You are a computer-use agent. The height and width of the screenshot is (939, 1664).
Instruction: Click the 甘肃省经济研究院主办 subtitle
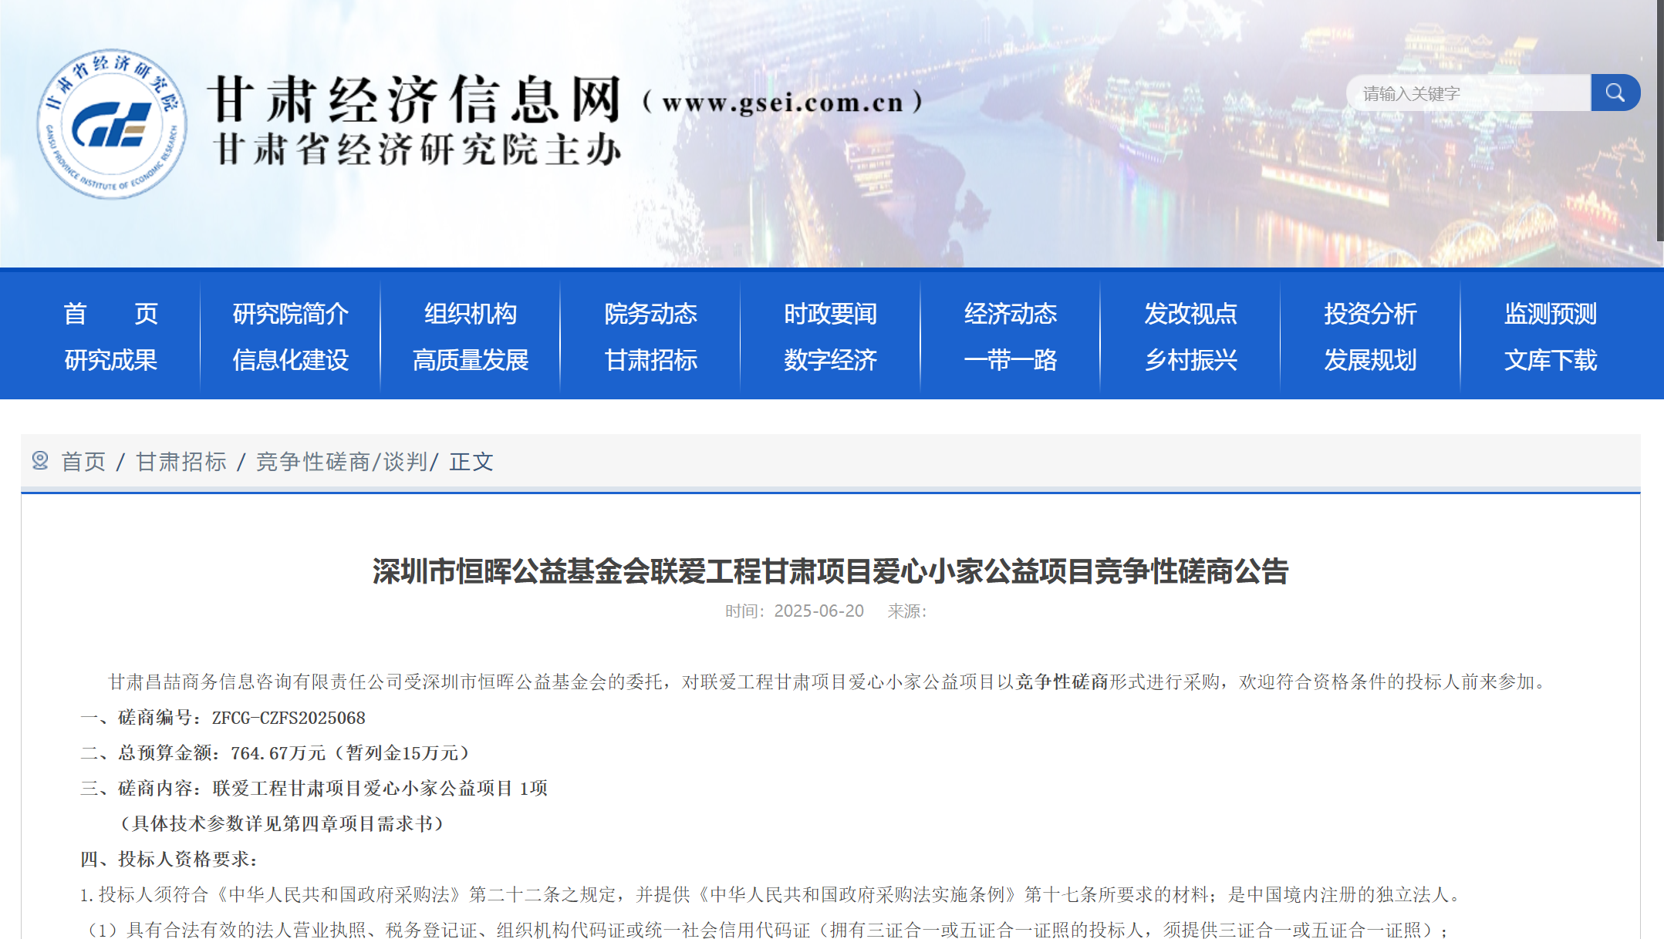[417, 150]
